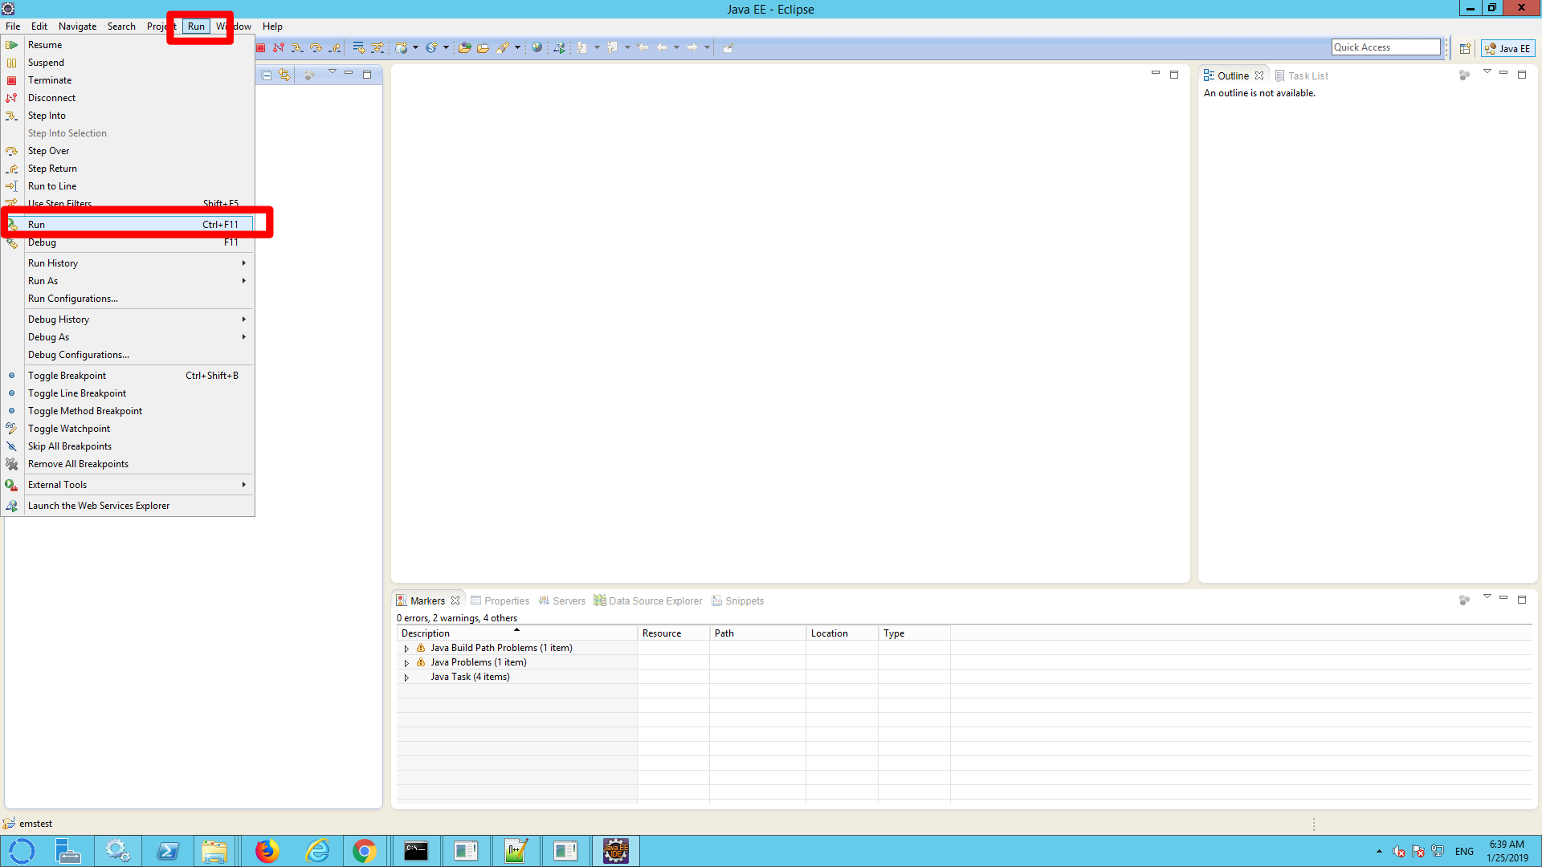Click Launch the Web Services Explorer entry
1542x867 pixels.
point(128,506)
